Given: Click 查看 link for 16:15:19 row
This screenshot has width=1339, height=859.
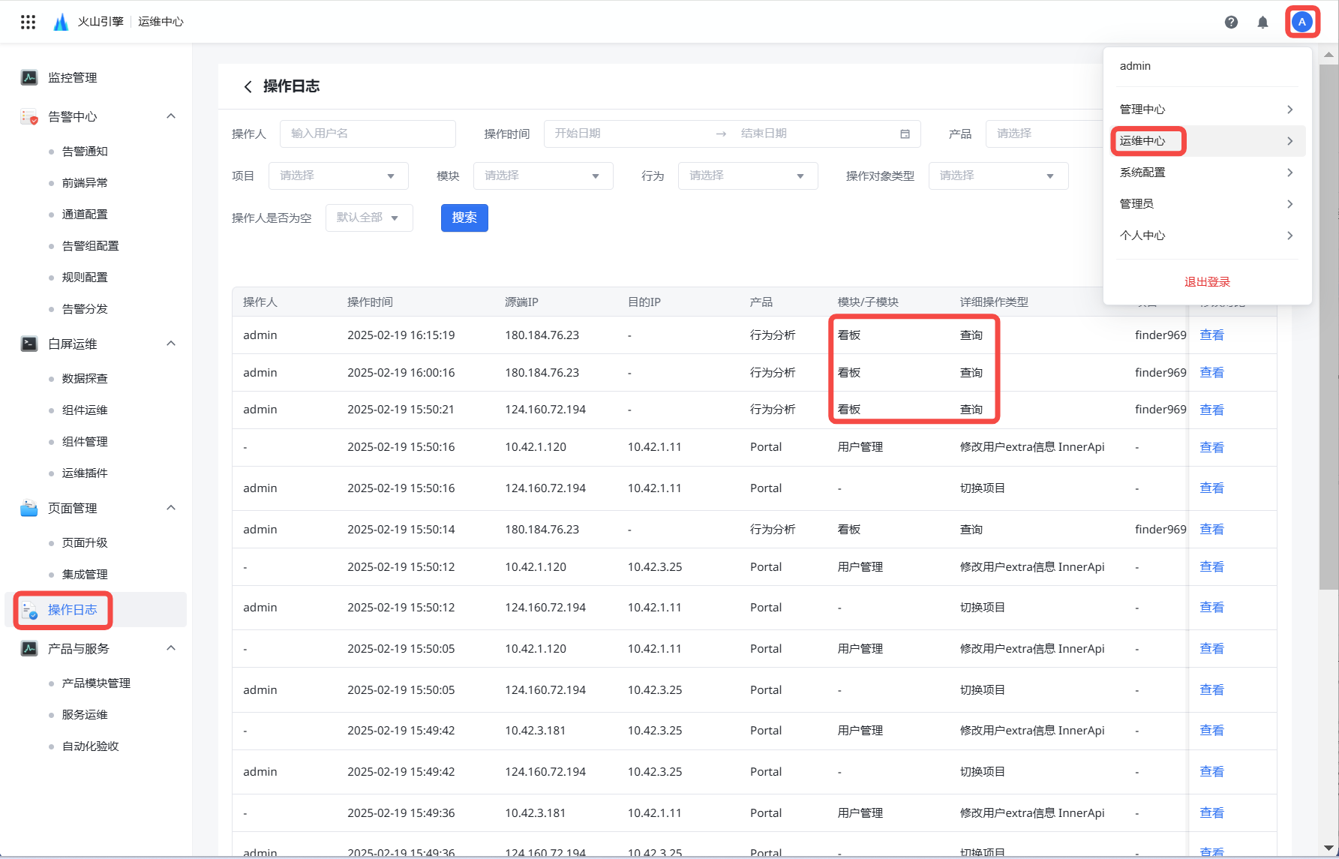Looking at the screenshot, I should tap(1211, 335).
